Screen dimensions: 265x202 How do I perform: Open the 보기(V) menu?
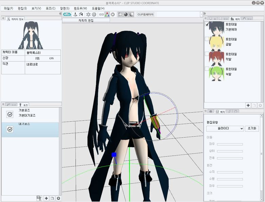point(36,8)
